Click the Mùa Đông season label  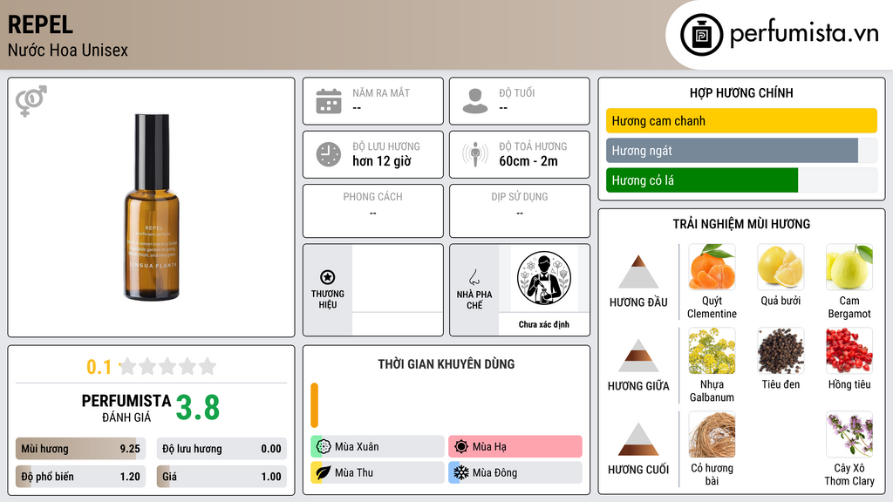pos(495,472)
